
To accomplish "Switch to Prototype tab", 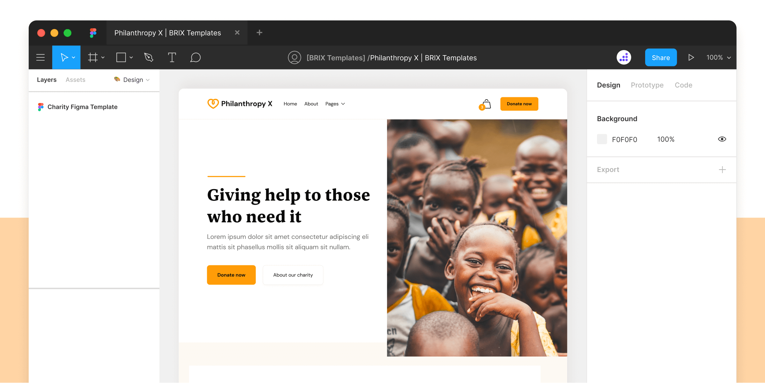I will [x=647, y=85].
